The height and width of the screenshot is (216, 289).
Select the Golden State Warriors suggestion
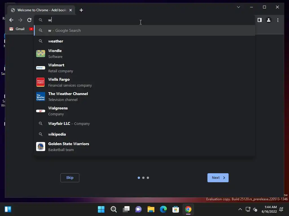tap(144, 147)
